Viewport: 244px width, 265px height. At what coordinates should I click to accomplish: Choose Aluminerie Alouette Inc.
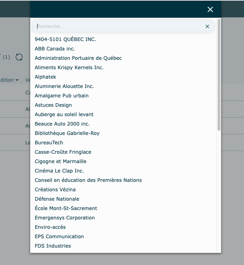tap(64, 86)
